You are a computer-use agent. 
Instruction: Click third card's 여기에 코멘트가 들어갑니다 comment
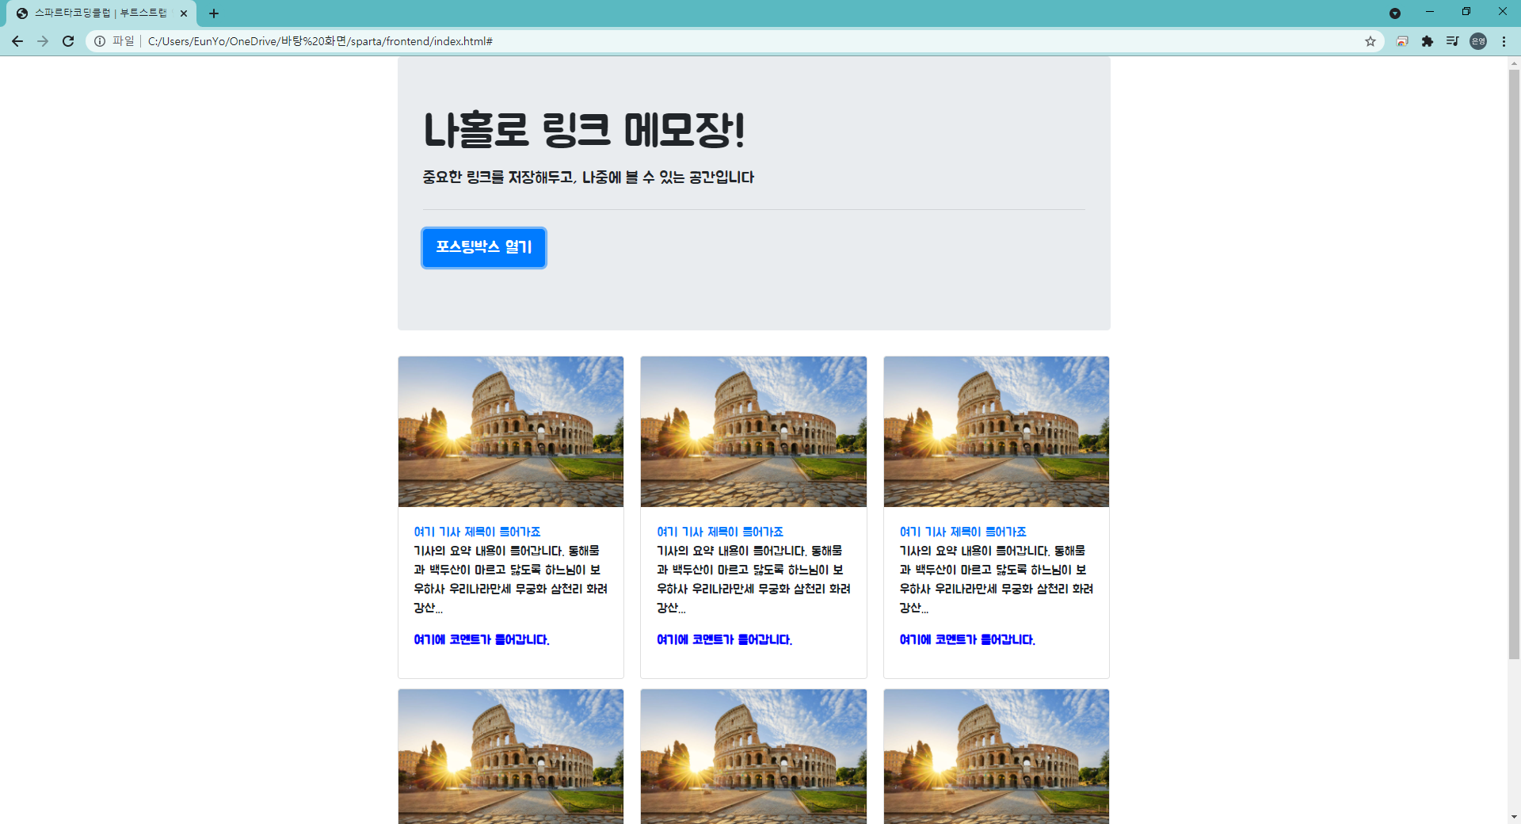[967, 639]
